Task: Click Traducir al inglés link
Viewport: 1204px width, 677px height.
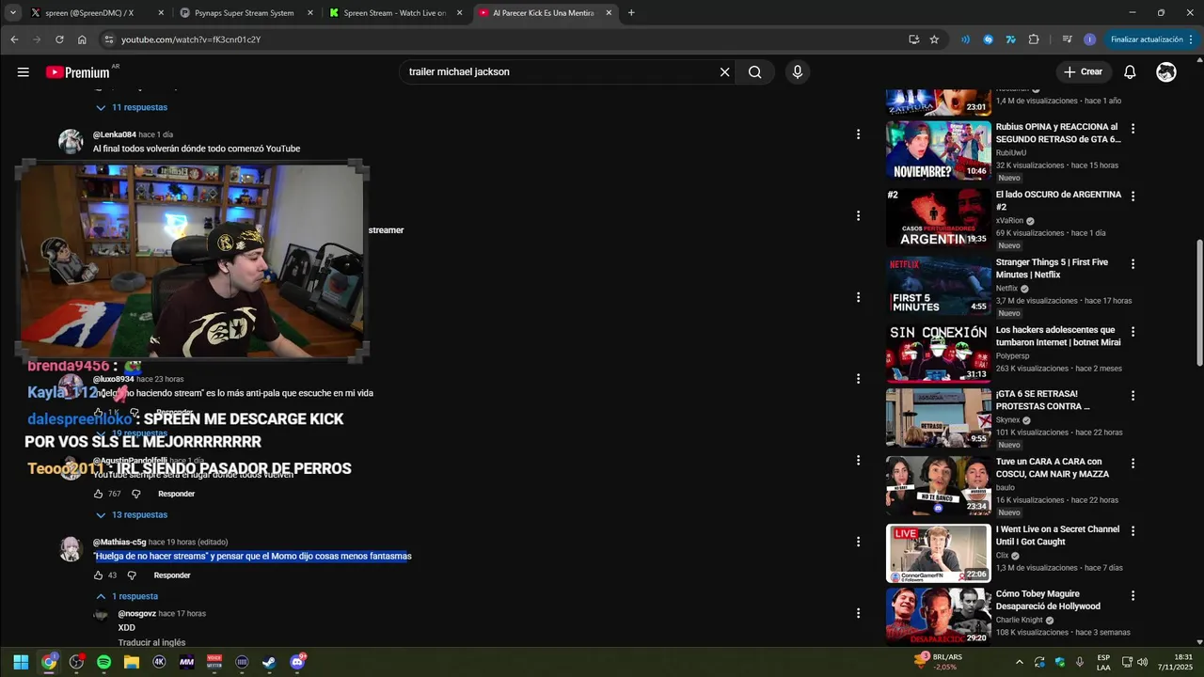Action: coord(151,643)
